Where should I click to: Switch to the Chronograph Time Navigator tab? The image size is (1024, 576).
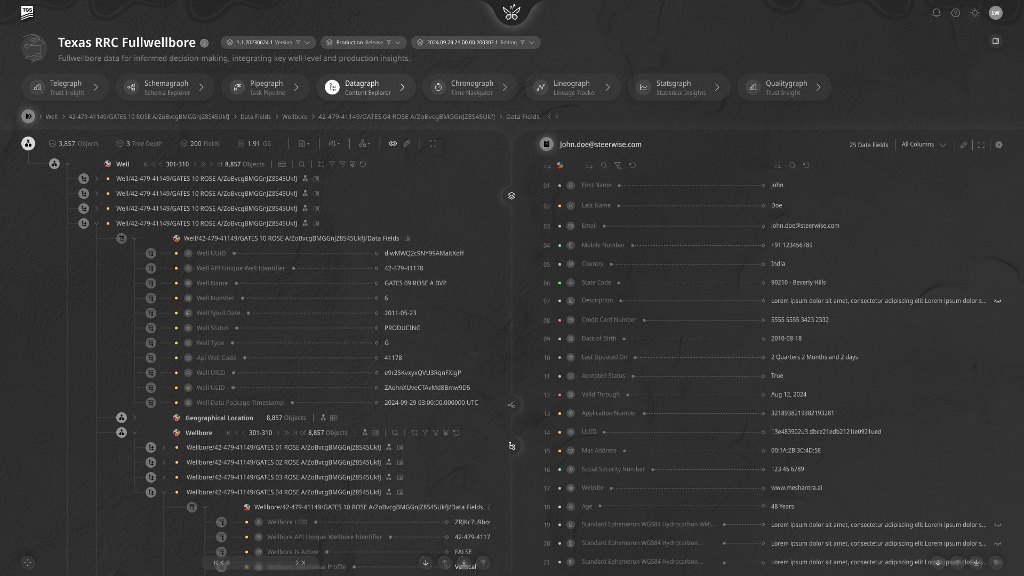coord(470,87)
